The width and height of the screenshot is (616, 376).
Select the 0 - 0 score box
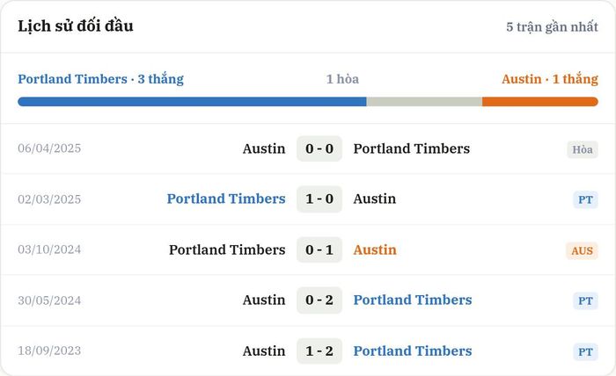319,148
